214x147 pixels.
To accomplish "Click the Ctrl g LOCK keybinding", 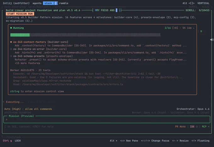I will [x=12, y=141].
